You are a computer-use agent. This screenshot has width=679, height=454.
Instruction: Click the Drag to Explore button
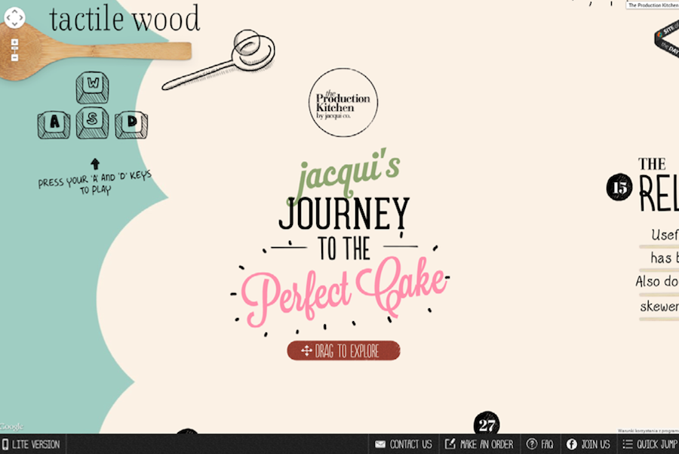point(343,351)
